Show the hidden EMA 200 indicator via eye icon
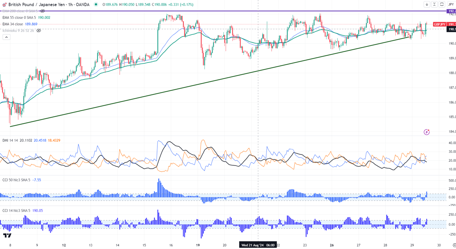The image size is (456, 249). pyautogui.click(x=42, y=11)
